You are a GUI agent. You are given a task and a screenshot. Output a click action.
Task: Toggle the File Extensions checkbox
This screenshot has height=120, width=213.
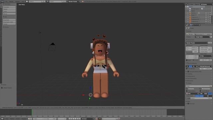click(200, 89)
